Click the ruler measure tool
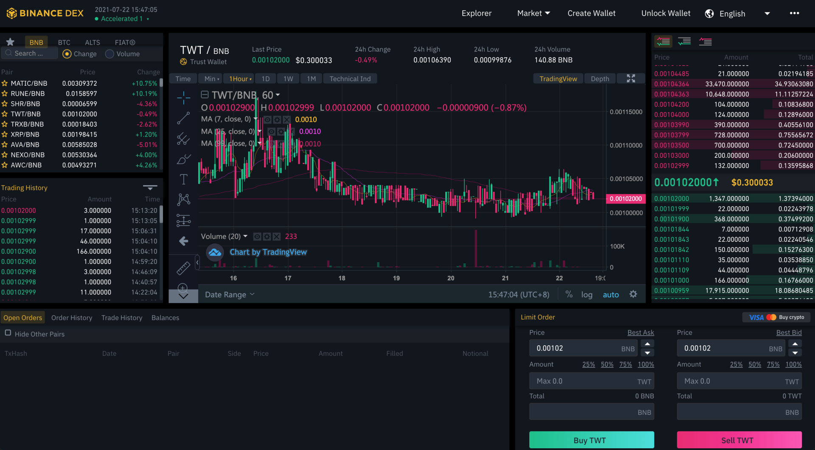Image resolution: width=815 pixels, height=450 pixels. coord(183,268)
